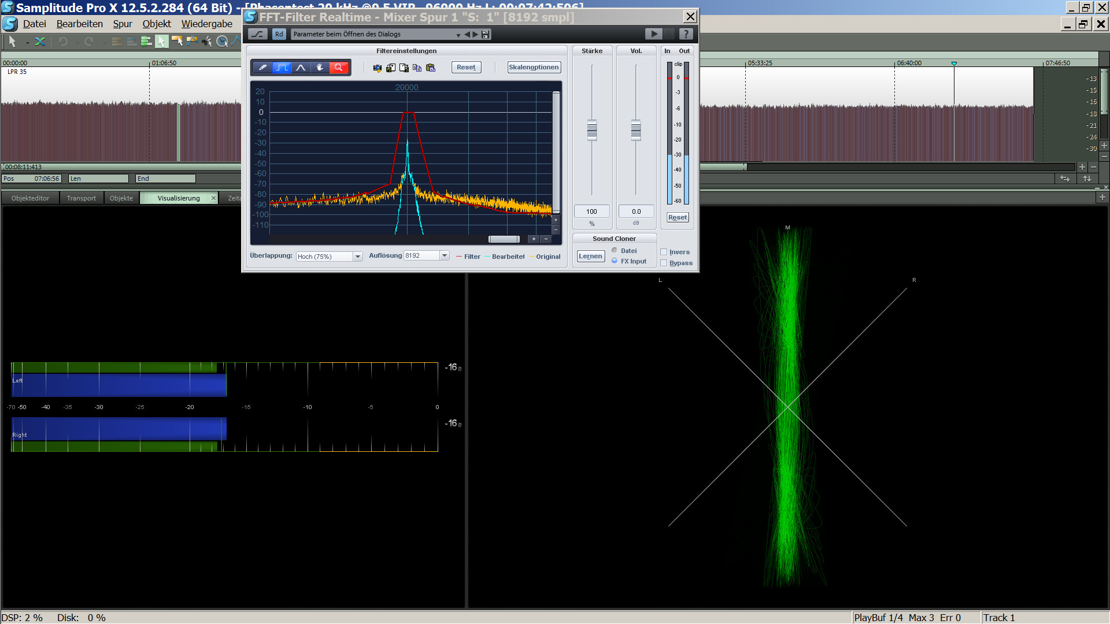Open the Wiedergabe menu

(206, 24)
